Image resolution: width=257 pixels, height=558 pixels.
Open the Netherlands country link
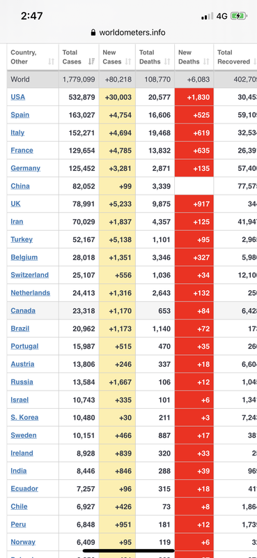[x=30, y=292]
